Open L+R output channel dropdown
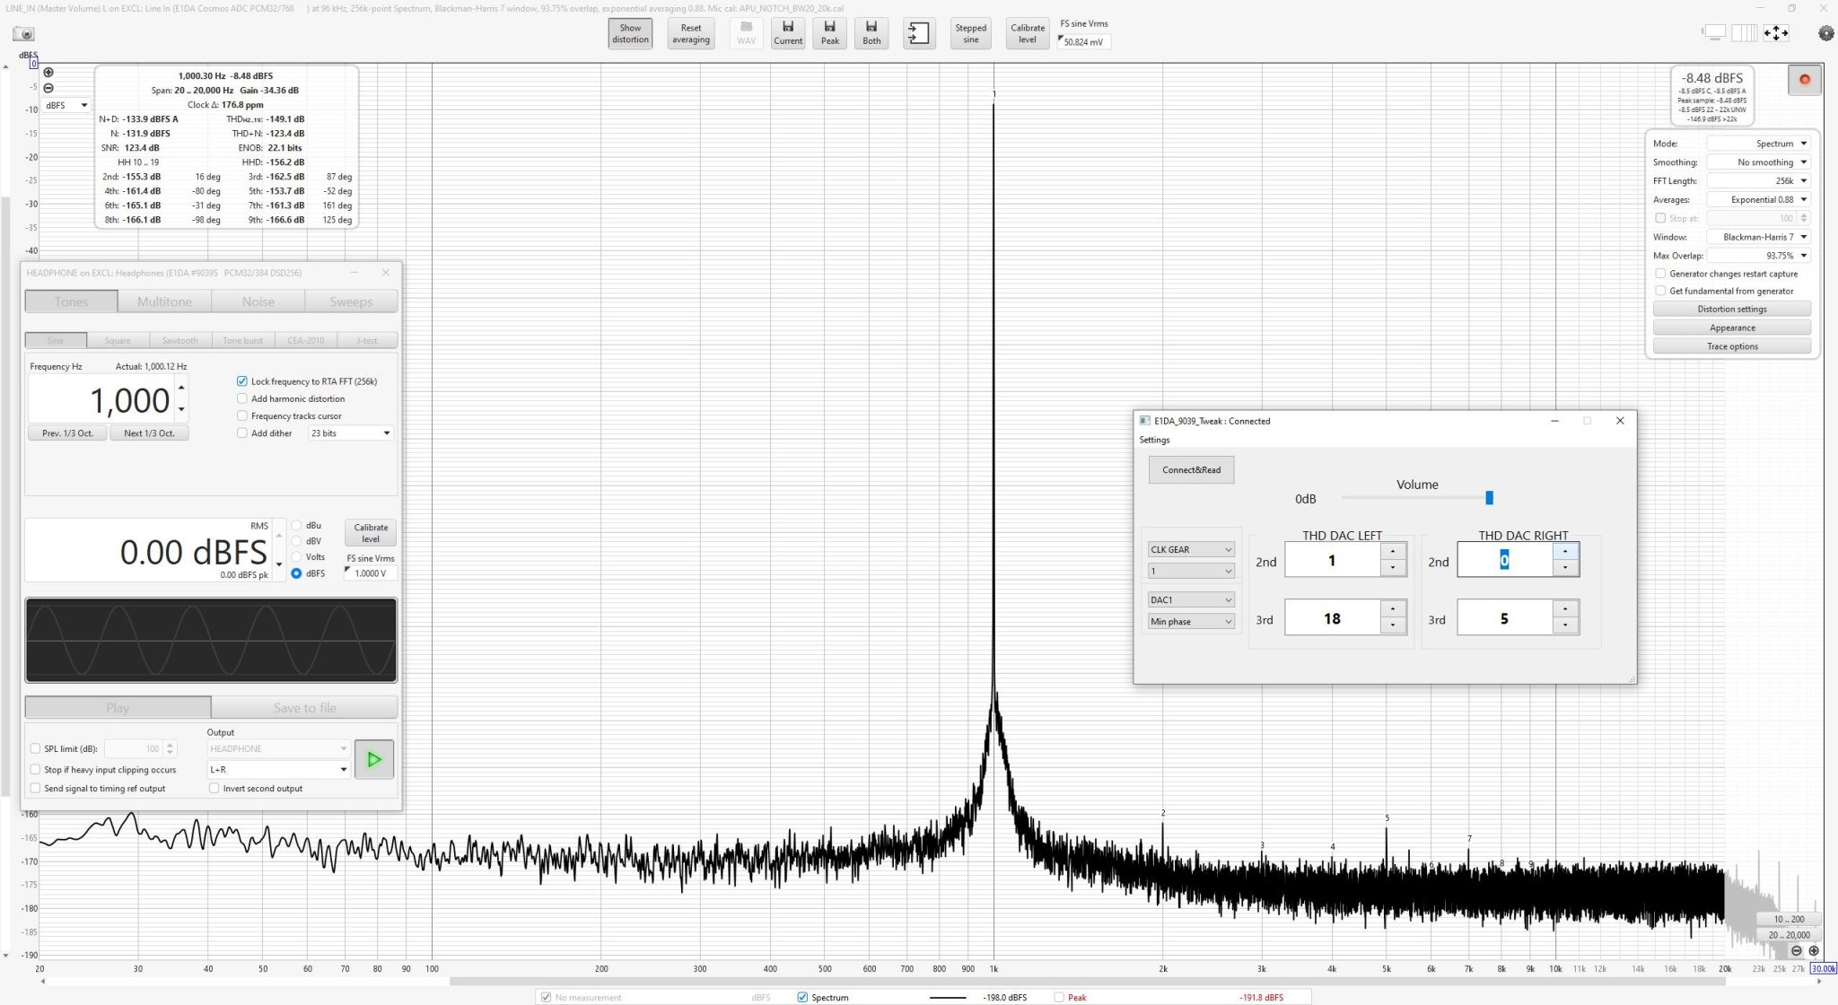 278,769
